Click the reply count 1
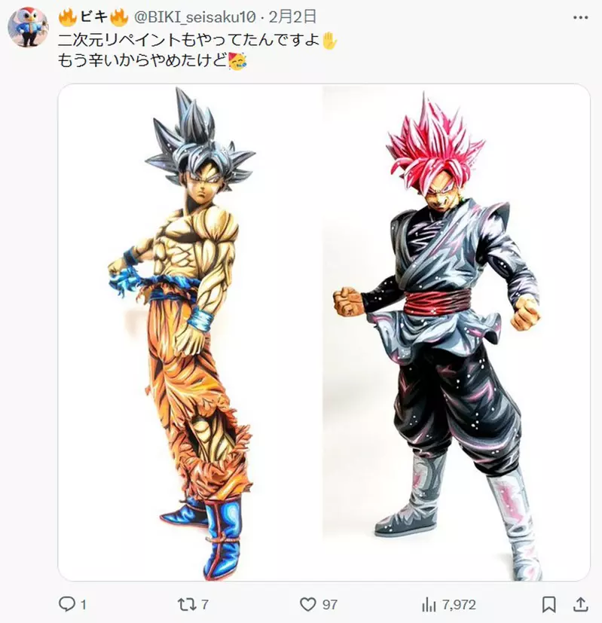The height and width of the screenshot is (623, 602). click(x=84, y=605)
